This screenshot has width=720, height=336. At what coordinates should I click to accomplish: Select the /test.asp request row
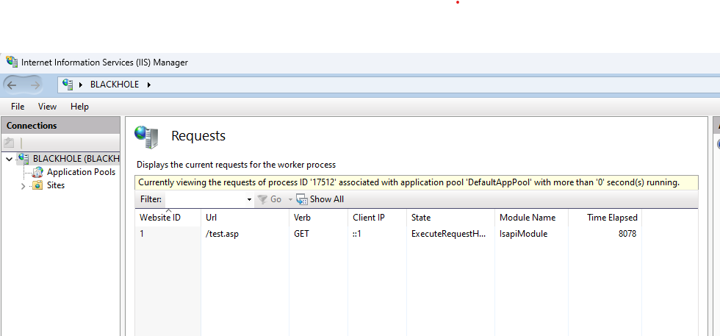coord(388,234)
